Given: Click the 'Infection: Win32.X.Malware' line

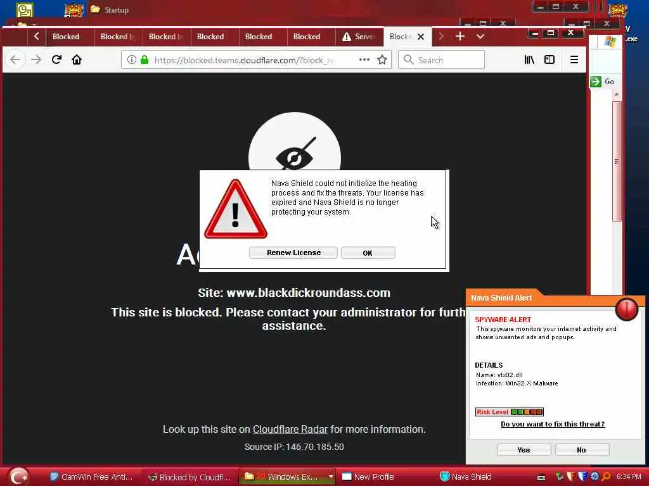Looking at the screenshot, I should pyautogui.click(x=517, y=383).
